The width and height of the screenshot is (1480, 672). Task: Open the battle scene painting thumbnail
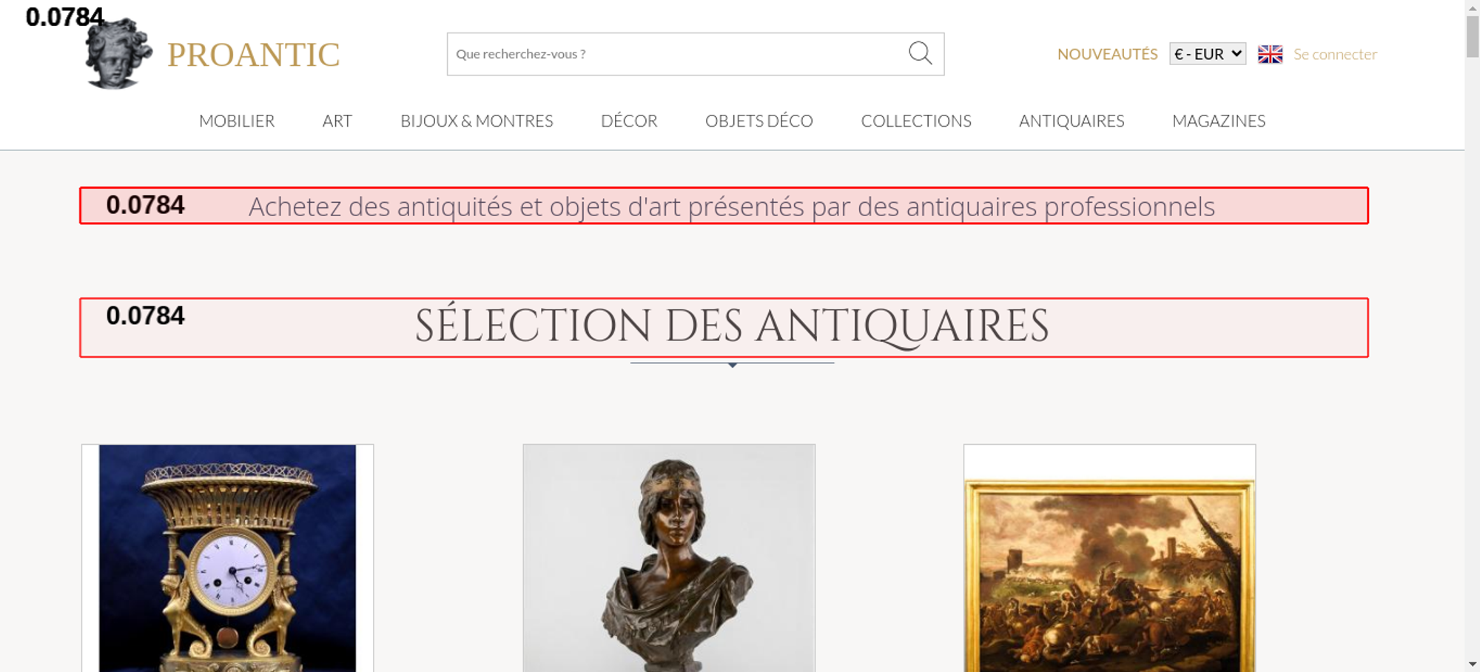click(x=1109, y=558)
